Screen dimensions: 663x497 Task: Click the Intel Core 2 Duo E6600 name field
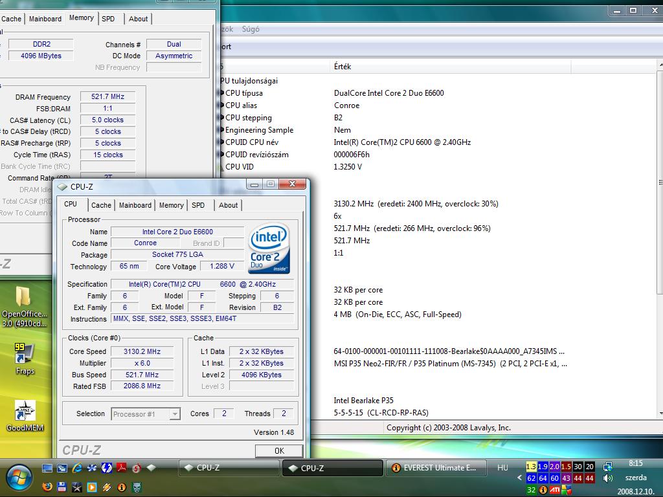177,232
